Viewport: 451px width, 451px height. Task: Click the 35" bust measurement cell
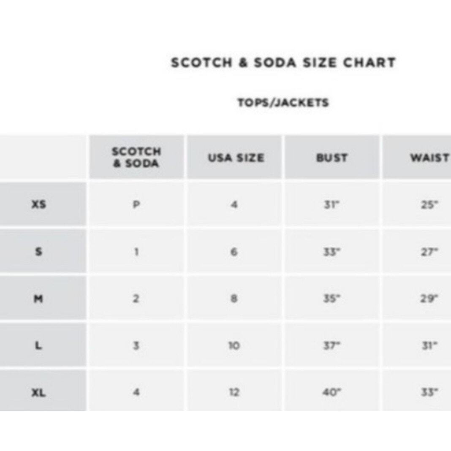coord(332,298)
